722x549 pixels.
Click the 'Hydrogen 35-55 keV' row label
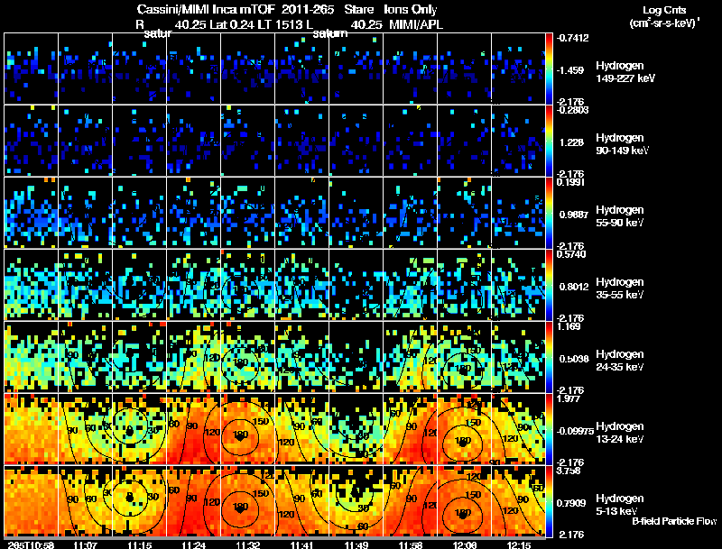[620, 288]
